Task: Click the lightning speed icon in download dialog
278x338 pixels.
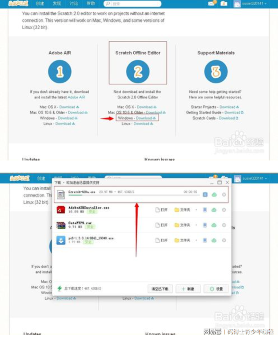Action: point(59,288)
